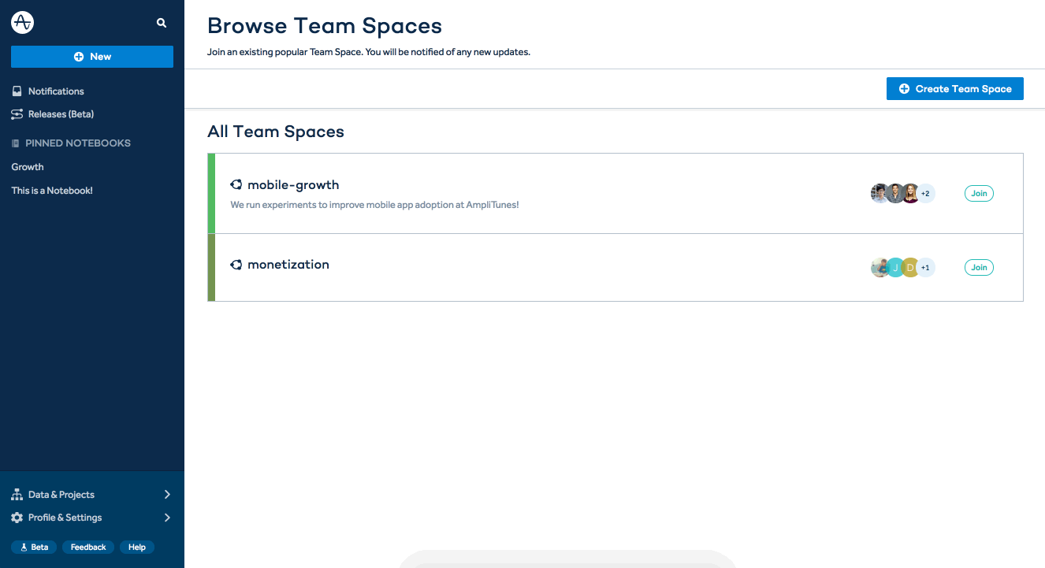
Task: Open search with the magnifier icon
Action: pyautogui.click(x=162, y=24)
